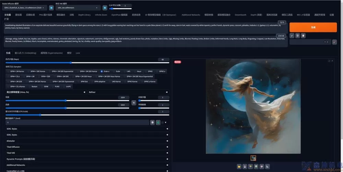Switch to the Depth Library tab
This screenshot has height=172, width=343.
pyautogui.click(x=84, y=15)
